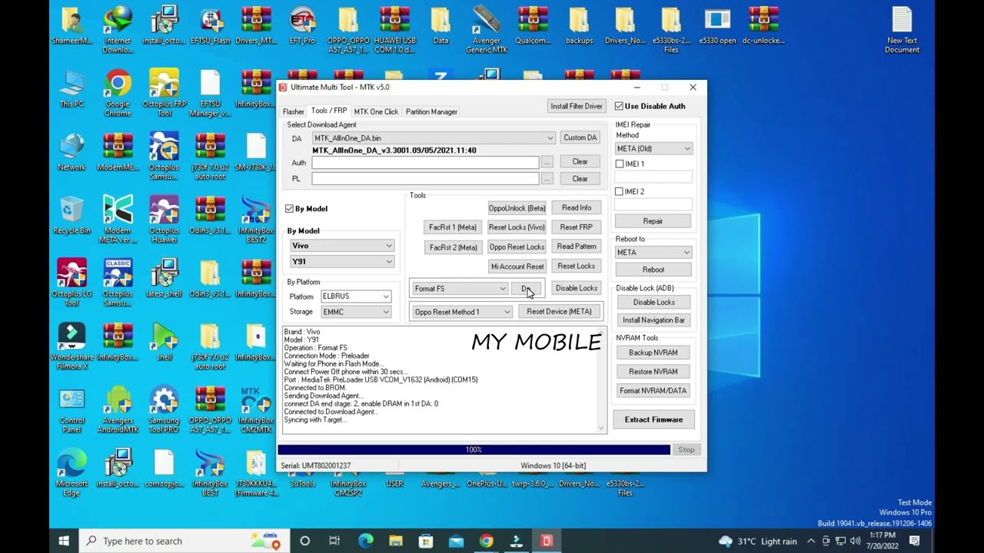Screen dimensions: 984x553
Task: Open Task View on the taskbar
Action: [x=334, y=541]
